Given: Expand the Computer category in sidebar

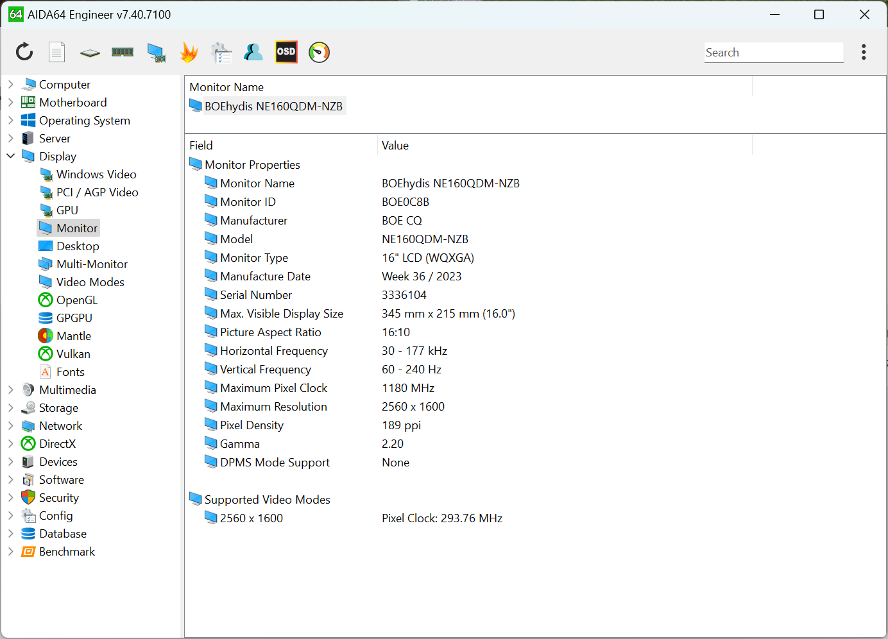Looking at the screenshot, I should pos(10,84).
